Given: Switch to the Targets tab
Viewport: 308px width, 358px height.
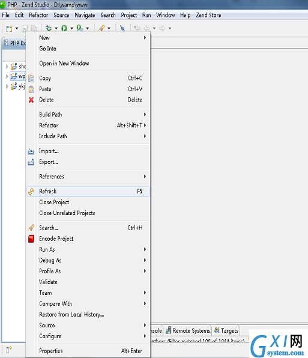Looking at the screenshot, I should (x=226, y=330).
